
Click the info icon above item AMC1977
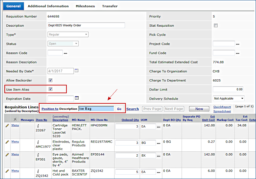(x=38, y=142)
